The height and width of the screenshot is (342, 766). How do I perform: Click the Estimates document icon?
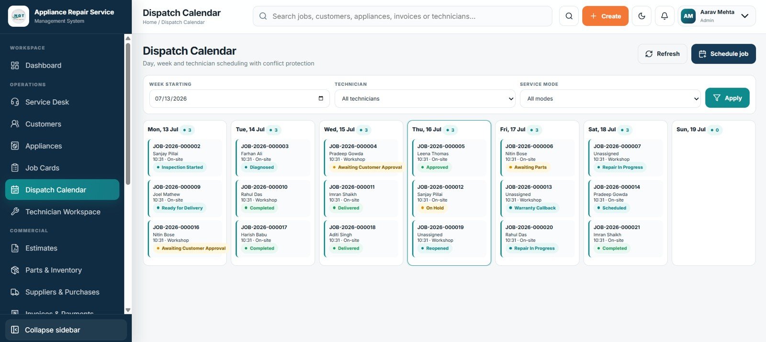(15, 248)
